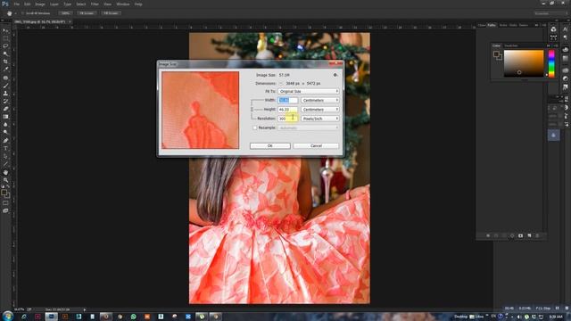Image resolution: width=571 pixels, height=321 pixels.
Task: Click OK in Image Size dialog
Action: pyautogui.click(x=269, y=145)
